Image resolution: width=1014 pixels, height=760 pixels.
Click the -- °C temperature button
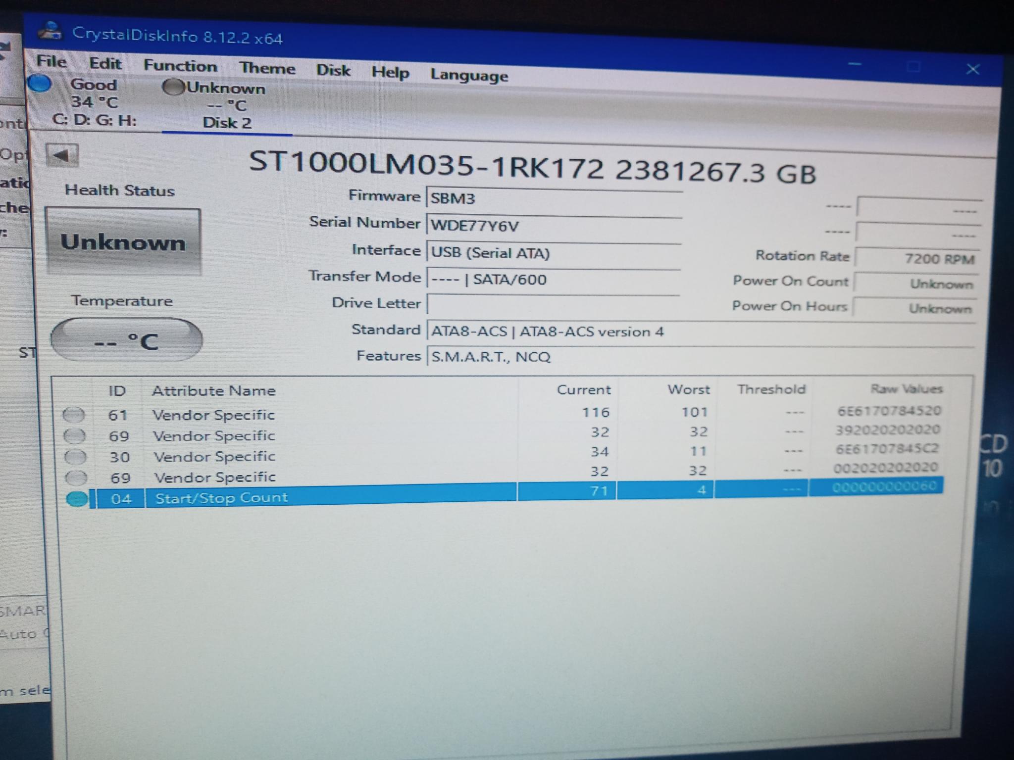tap(126, 340)
